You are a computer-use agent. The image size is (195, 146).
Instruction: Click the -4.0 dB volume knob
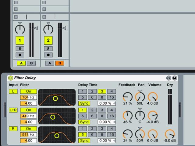(153, 116)
